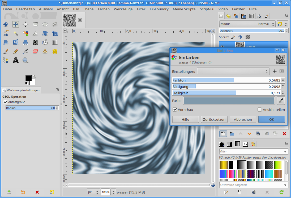Open the Filter menu

tap(141, 9)
